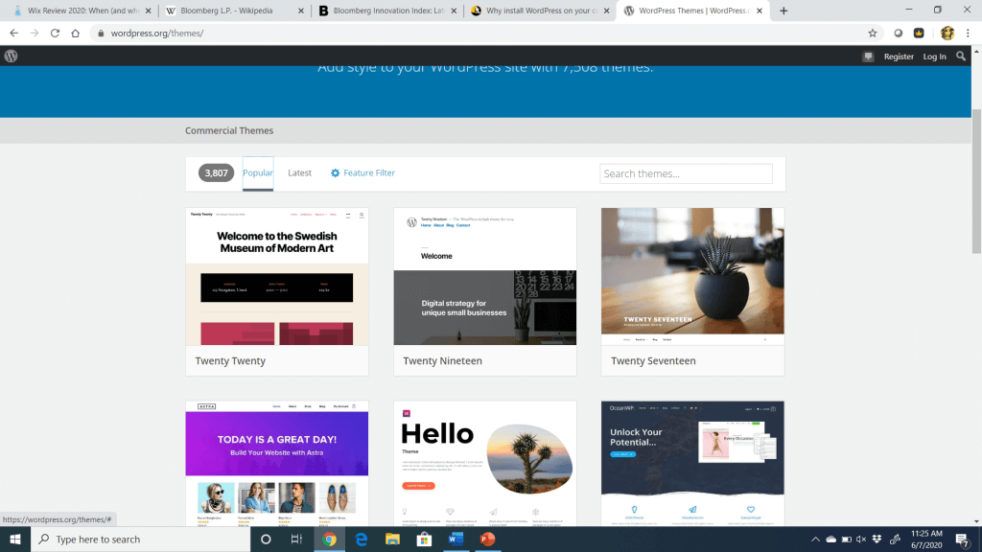Select the Latest themes tab

[x=299, y=172]
